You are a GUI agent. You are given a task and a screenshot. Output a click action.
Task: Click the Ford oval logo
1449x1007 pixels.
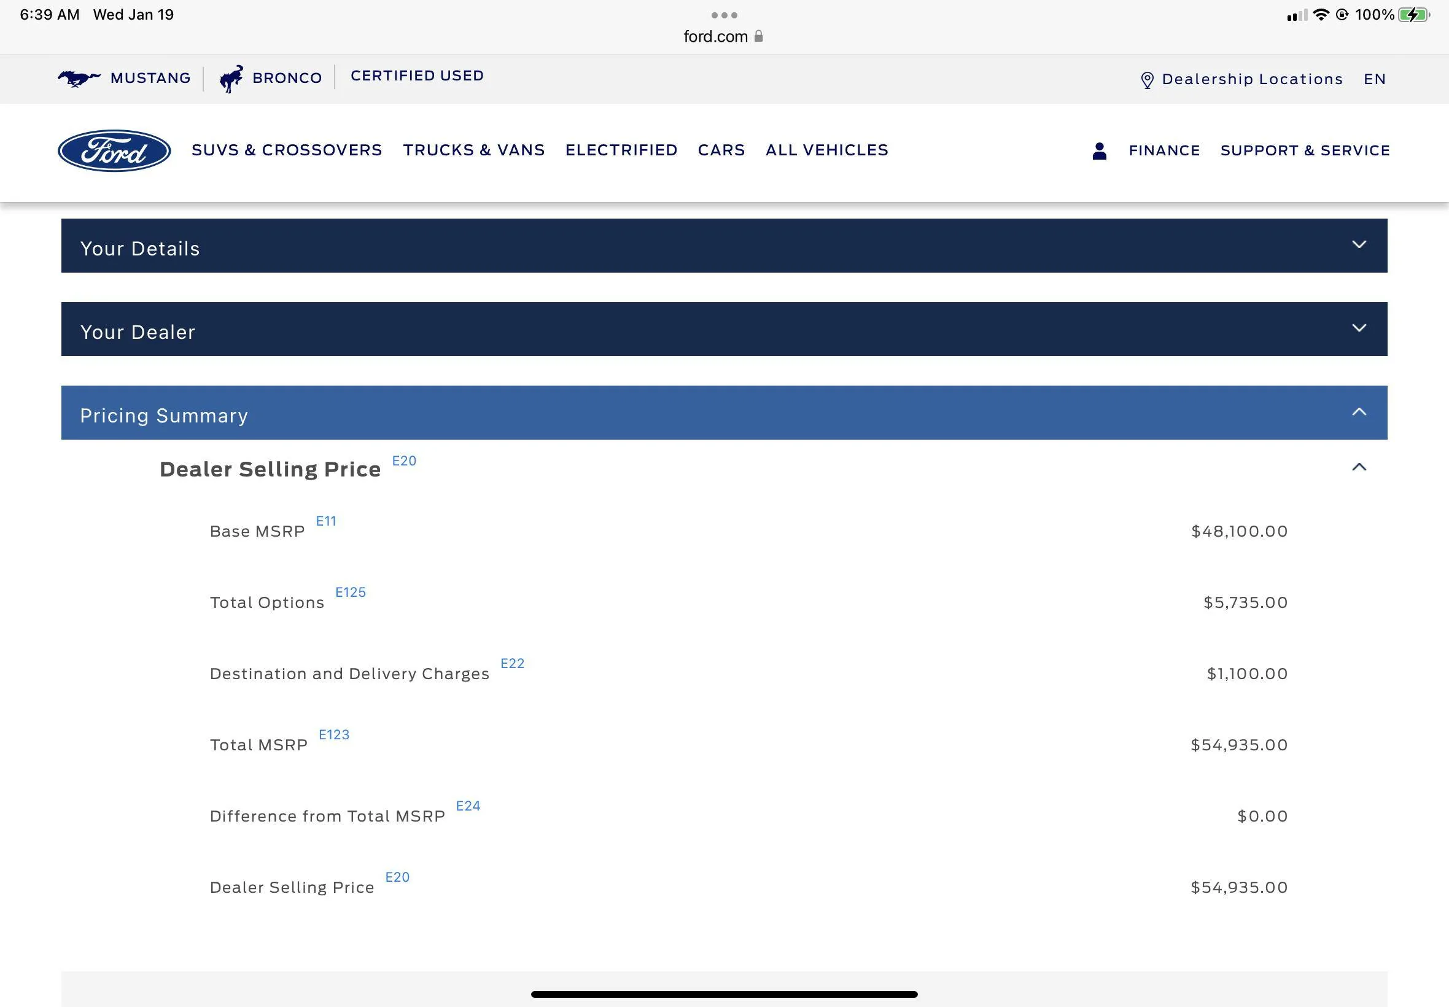tap(114, 150)
